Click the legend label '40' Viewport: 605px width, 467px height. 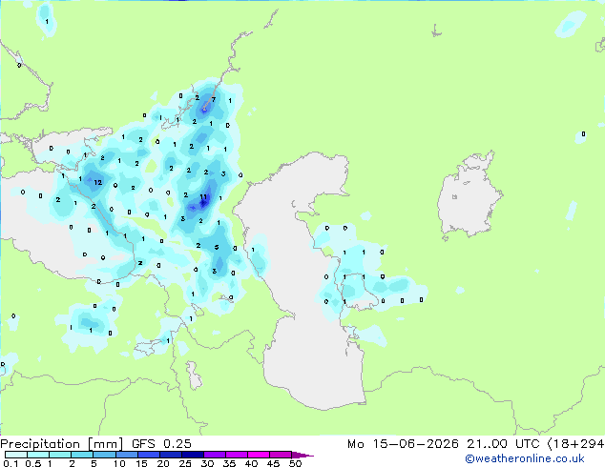pyautogui.click(x=251, y=463)
